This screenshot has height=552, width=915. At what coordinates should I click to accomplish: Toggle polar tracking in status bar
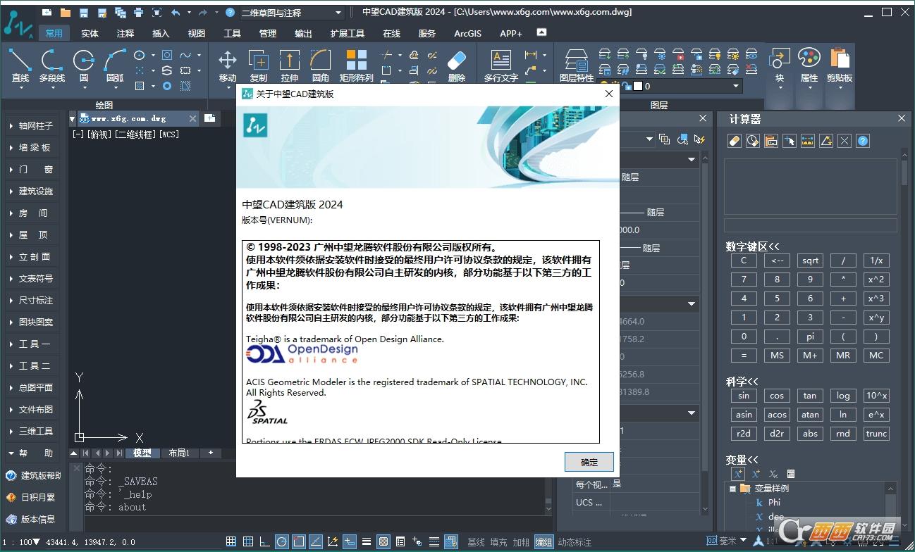[281, 541]
